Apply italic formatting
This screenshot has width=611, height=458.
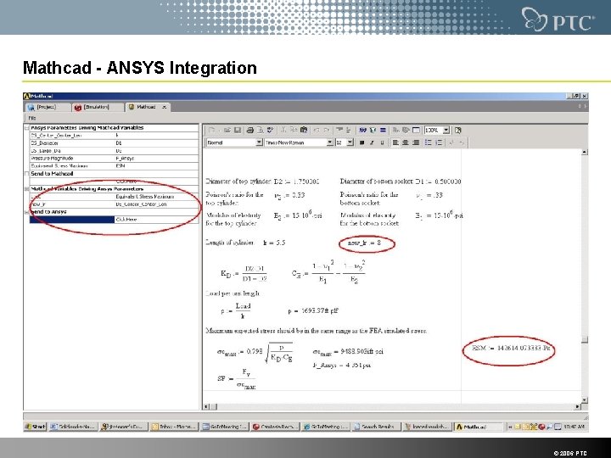[x=372, y=142]
